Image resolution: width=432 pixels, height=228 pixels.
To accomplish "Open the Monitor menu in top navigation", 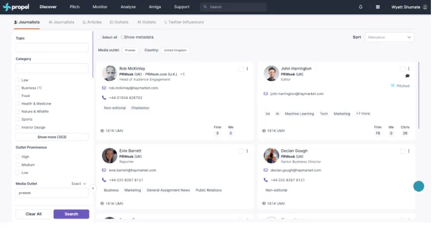I will [x=100, y=7].
